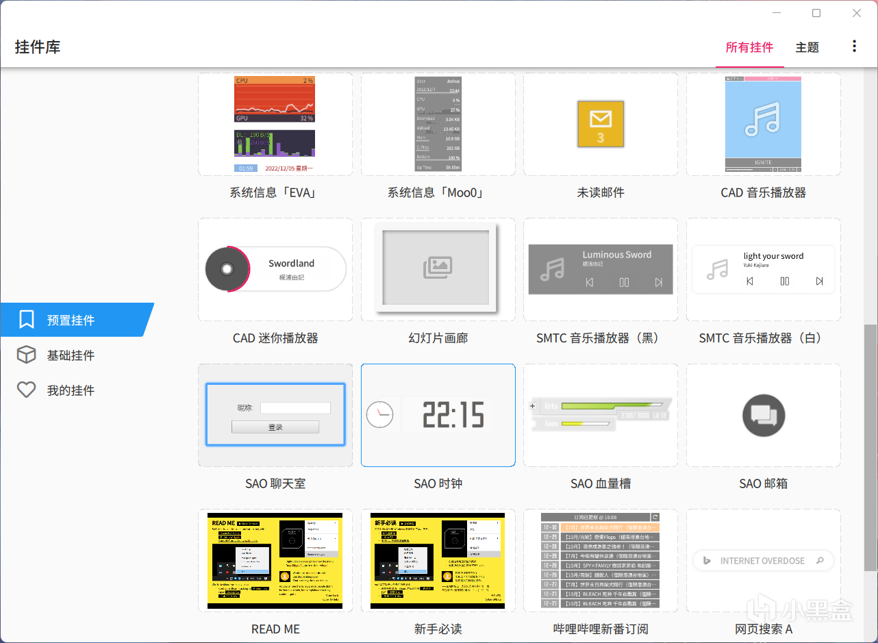Select the 未读邮件 mail widget
Screen dimensions: 878x643
click(x=601, y=124)
